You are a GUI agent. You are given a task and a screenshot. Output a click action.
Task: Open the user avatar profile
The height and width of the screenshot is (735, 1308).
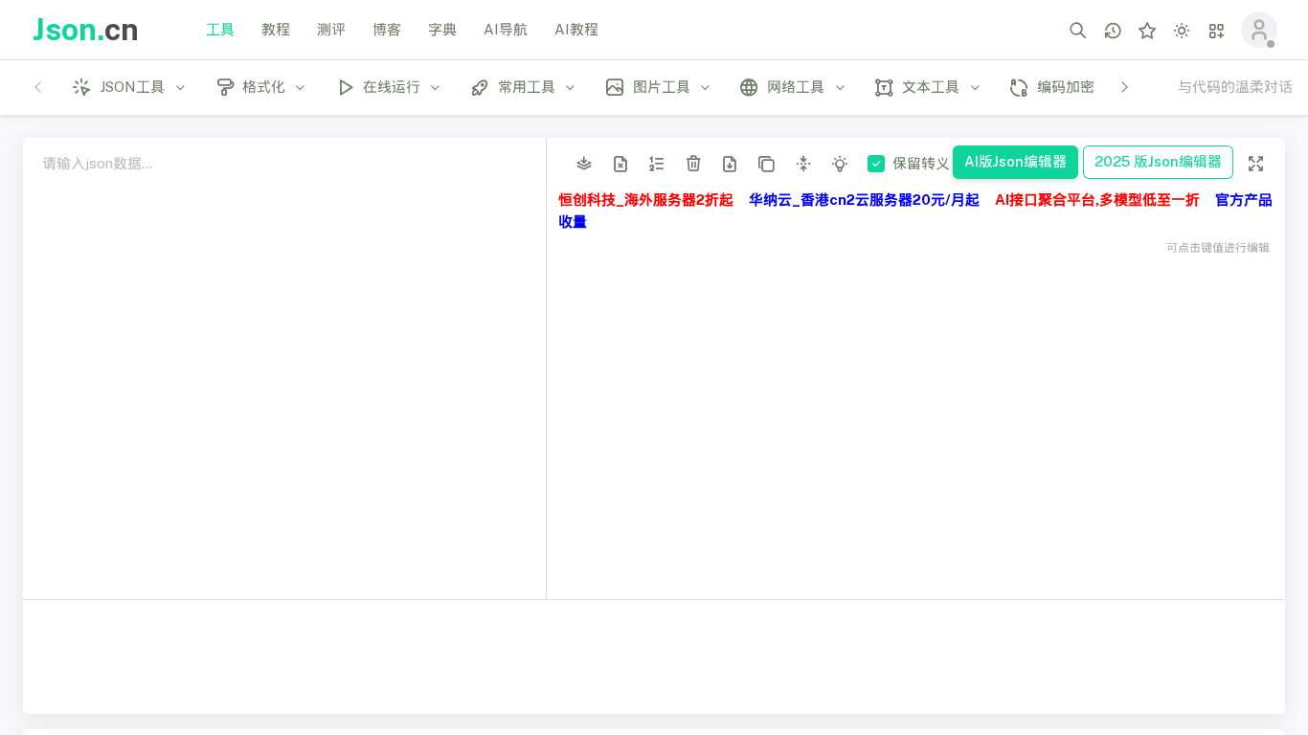pos(1259,30)
